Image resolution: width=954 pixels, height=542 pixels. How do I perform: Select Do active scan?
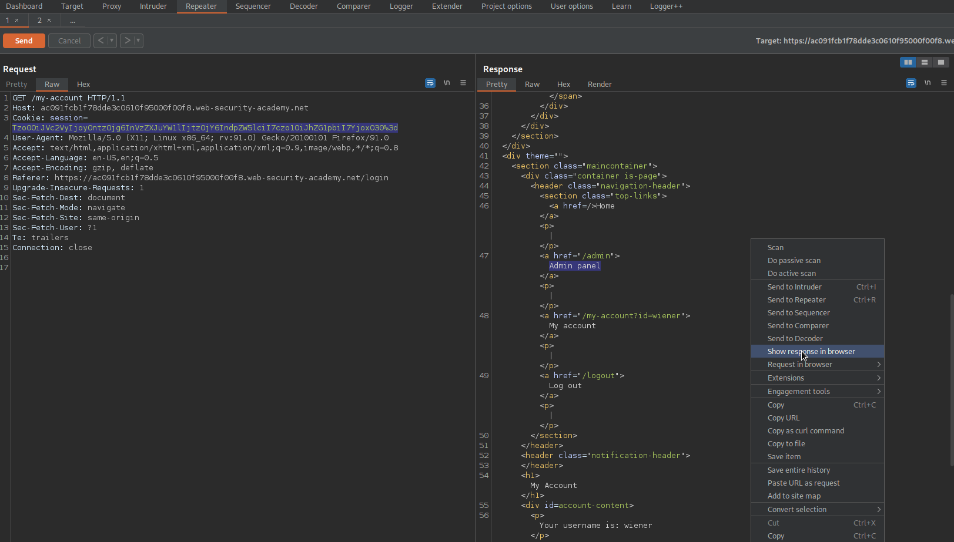(x=818, y=274)
